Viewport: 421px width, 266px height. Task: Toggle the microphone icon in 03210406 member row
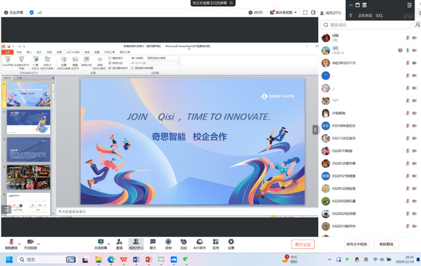(408, 125)
